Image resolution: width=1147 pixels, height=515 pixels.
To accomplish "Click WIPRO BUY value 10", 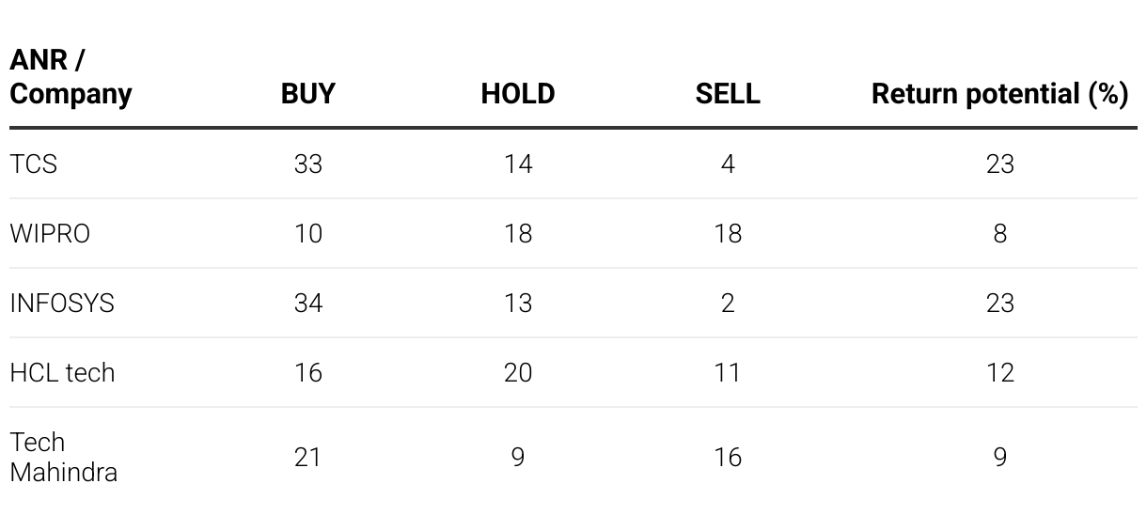I will pyautogui.click(x=308, y=234).
